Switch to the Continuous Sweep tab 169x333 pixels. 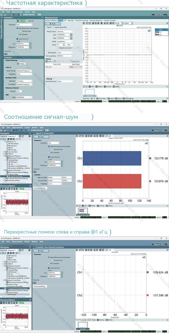click(82, 20)
